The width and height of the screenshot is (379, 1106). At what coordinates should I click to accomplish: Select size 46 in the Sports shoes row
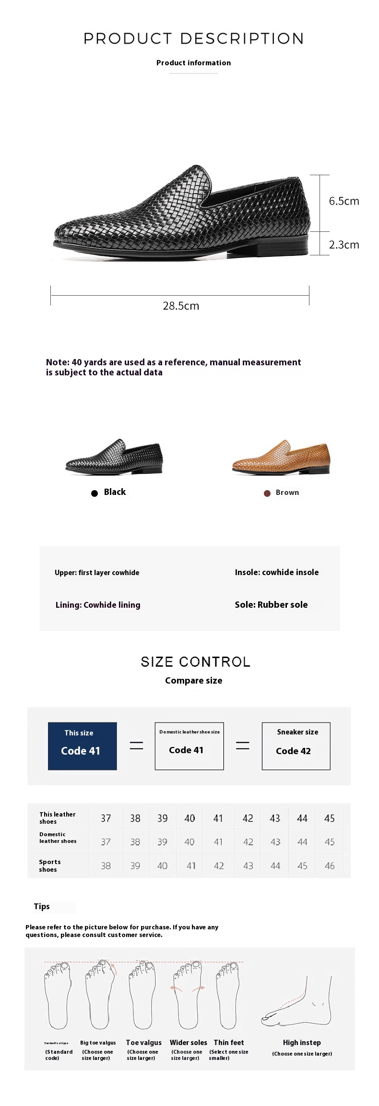point(330,866)
